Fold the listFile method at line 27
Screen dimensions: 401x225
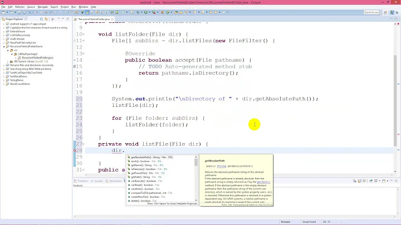pos(84,144)
